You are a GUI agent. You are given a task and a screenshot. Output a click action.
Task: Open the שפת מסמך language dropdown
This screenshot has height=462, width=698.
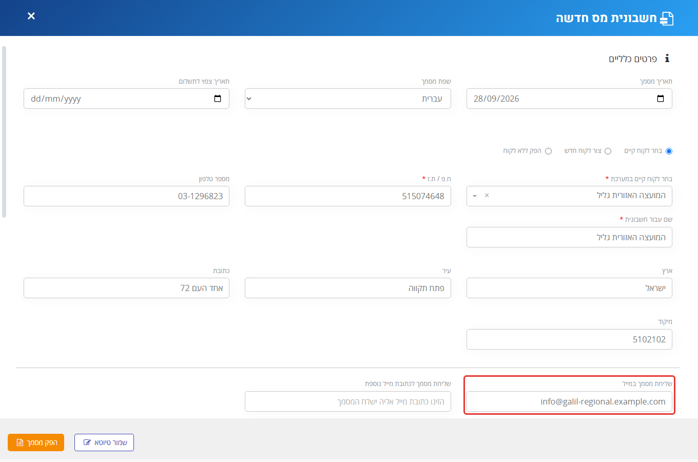tap(348, 99)
